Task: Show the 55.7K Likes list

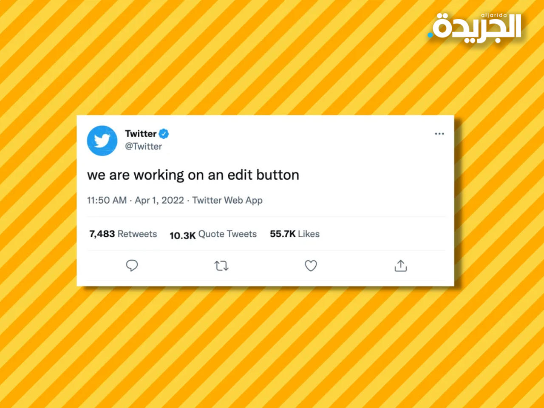Action: click(295, 234)
